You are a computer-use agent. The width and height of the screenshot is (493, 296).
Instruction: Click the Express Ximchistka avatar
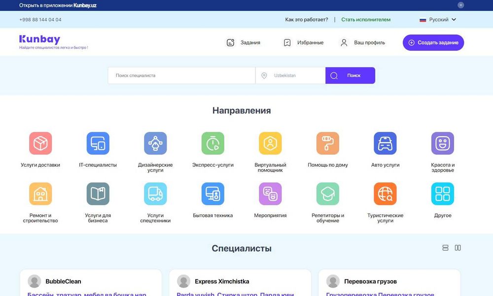(x=183, y=281)
